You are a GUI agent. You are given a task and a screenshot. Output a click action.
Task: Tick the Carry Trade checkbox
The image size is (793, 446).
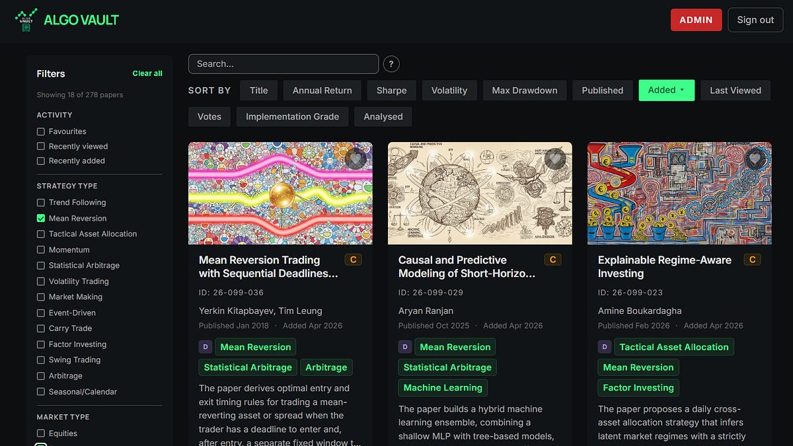tap(41, 328)
